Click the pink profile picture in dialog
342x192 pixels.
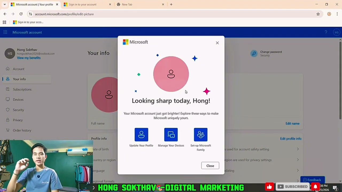point(171,74)
